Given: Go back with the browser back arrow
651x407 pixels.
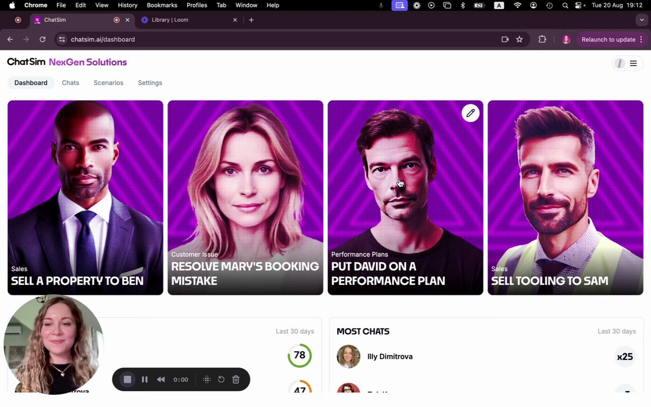Looking at the screenshot, I should tap(10, 39).
